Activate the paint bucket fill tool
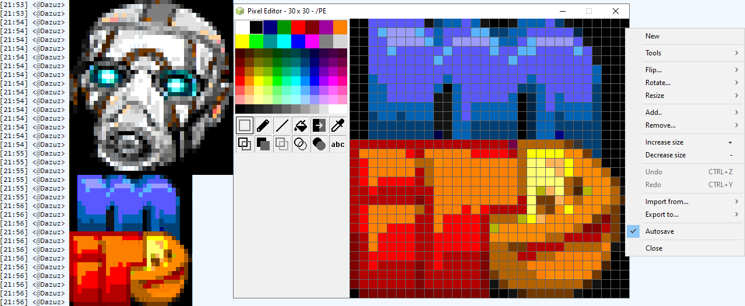This screenshot has width=745, height=306. (301, 125)
